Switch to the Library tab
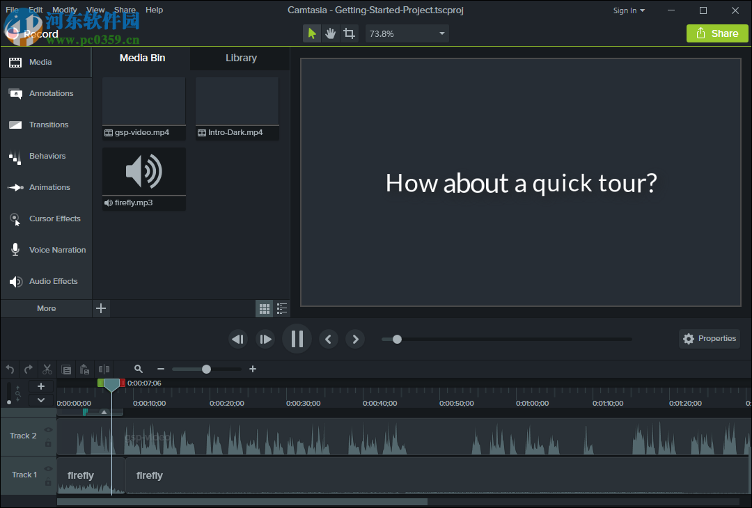The image size is (752, 508). (240, 58)
